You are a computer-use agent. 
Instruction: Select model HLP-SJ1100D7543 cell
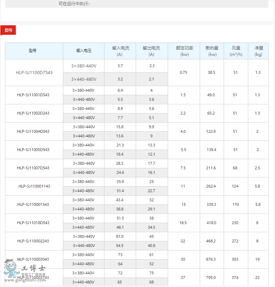34,73
